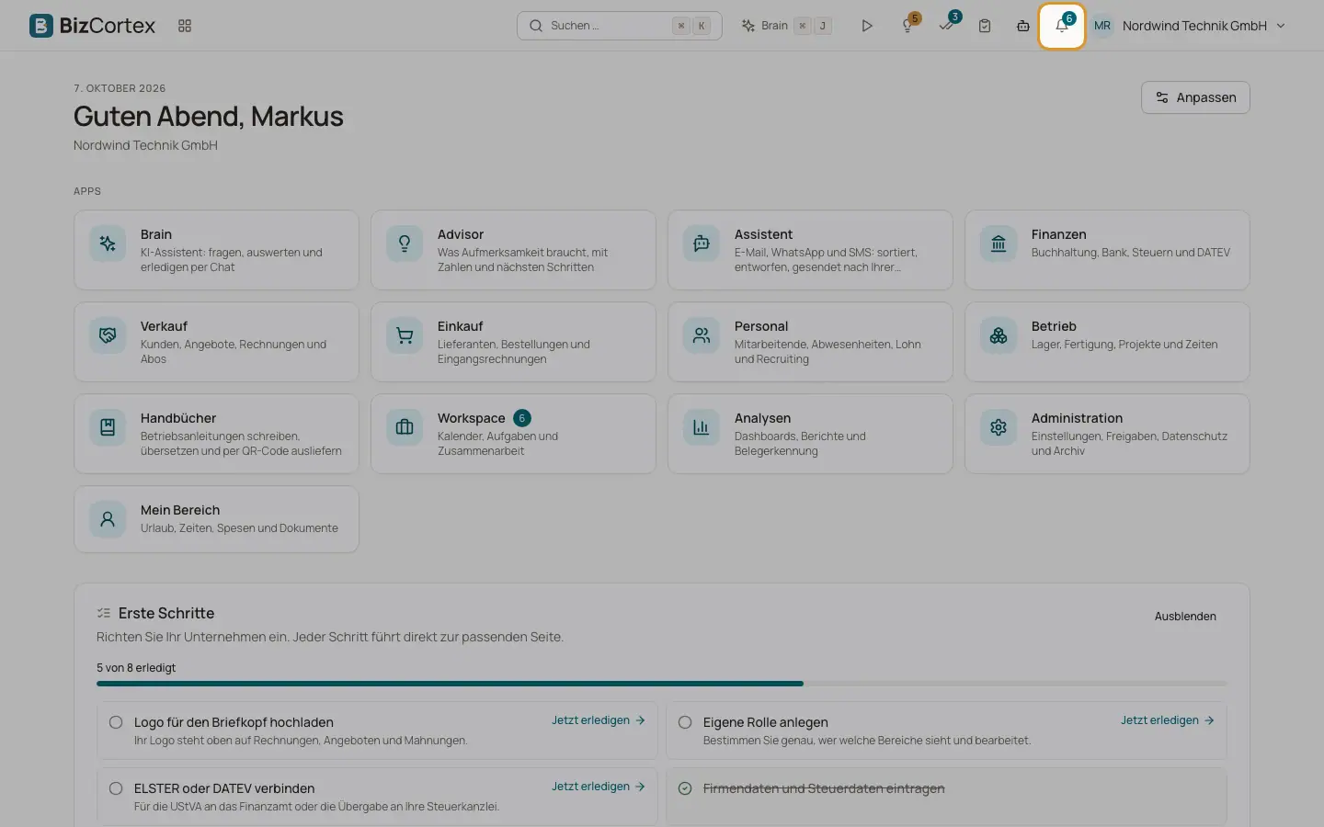Screen dimensions: 1324x827
Task: Open lightbulb tips with badge 5
Action: [x=907, y=26]
